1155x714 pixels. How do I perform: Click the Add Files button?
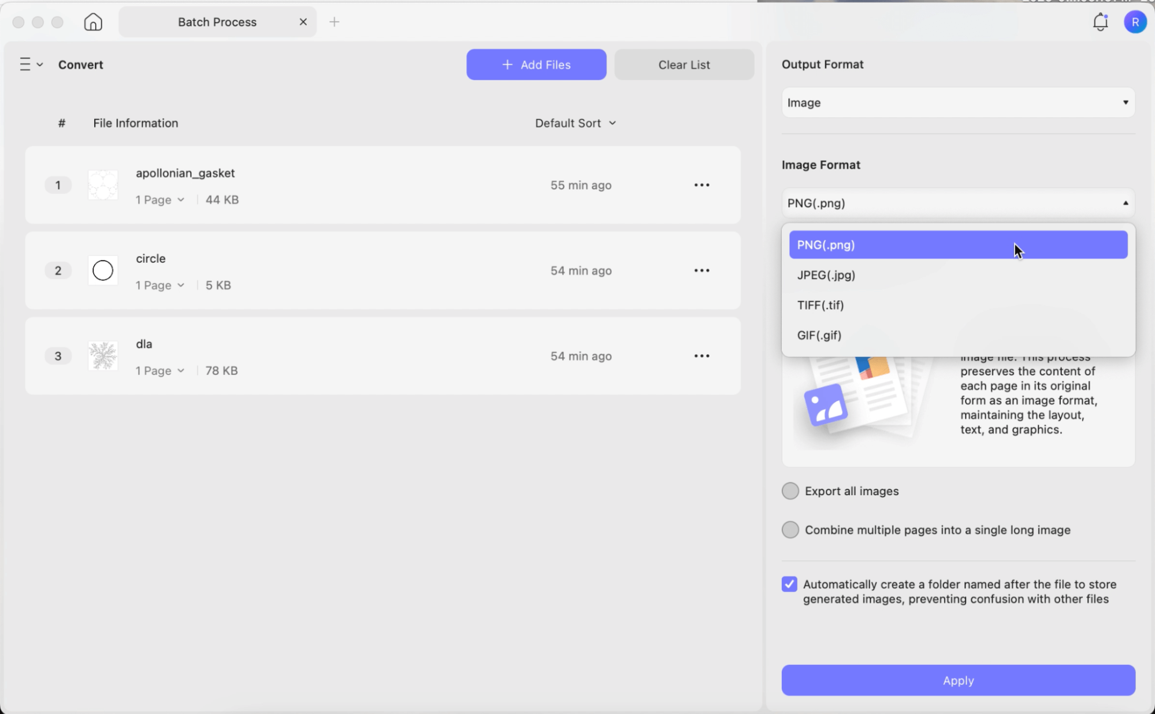(x=536, y=65)
